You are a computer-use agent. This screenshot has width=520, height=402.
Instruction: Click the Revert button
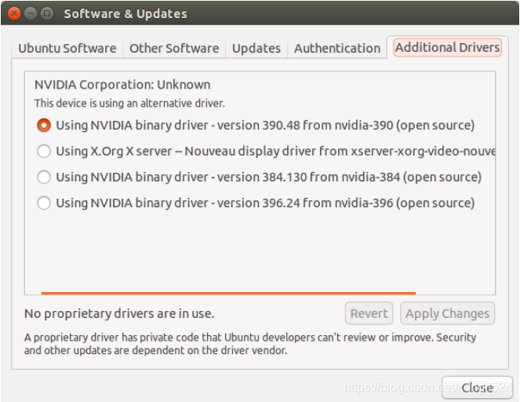coord(369,313)
